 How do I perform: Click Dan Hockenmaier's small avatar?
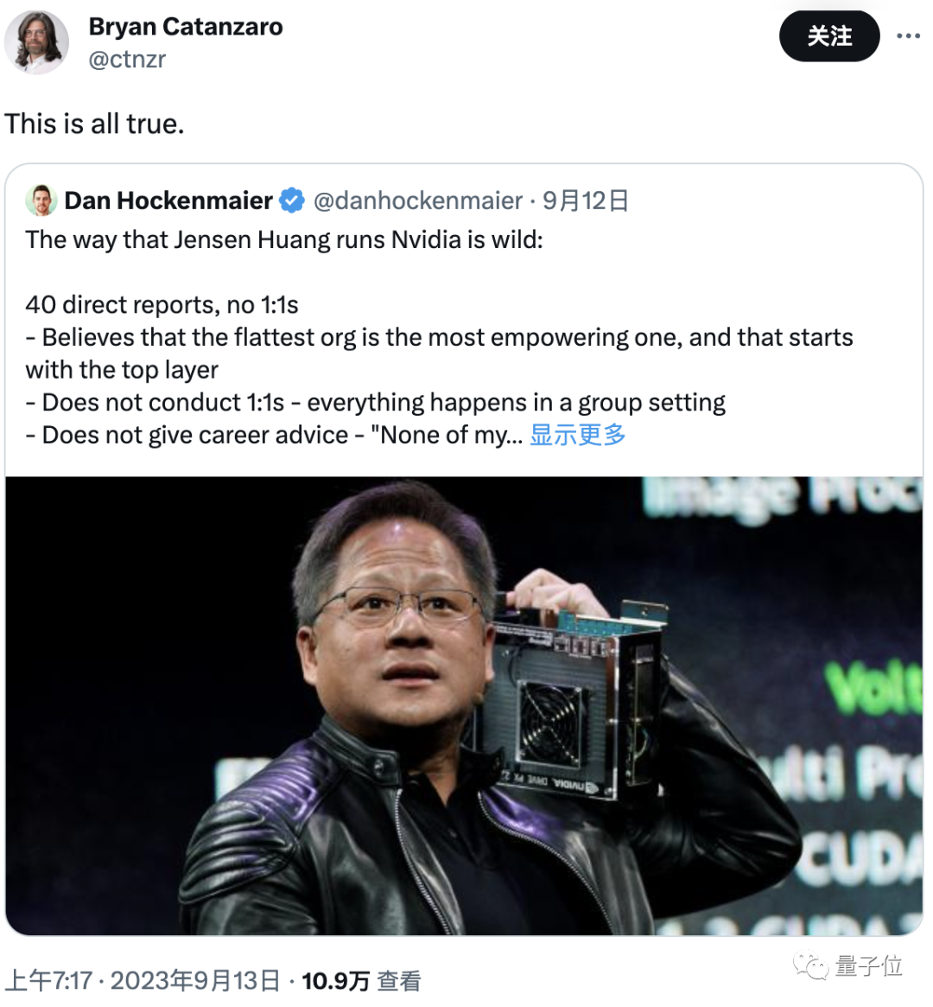(41, 201)
